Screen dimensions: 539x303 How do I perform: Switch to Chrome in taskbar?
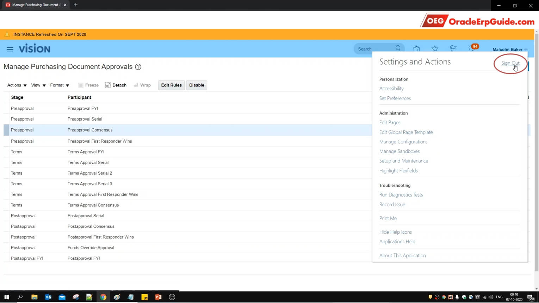(x=103, y=297)
